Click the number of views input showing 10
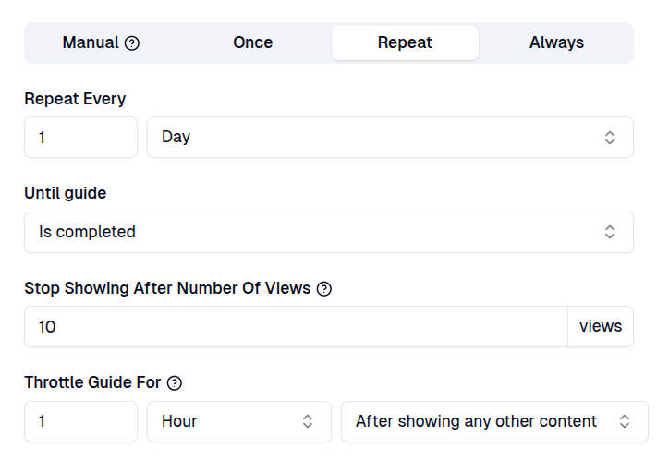This screenshot has height=460, width=669. [296, 327]
